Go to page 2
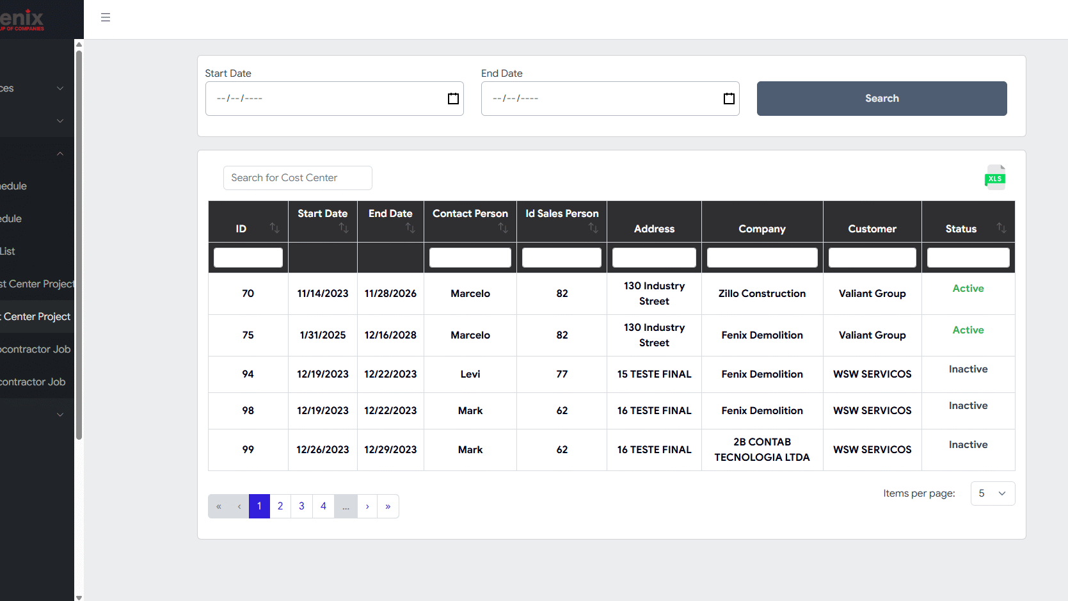The height and width of the screenshot is (601, 1068). (280, 506)
